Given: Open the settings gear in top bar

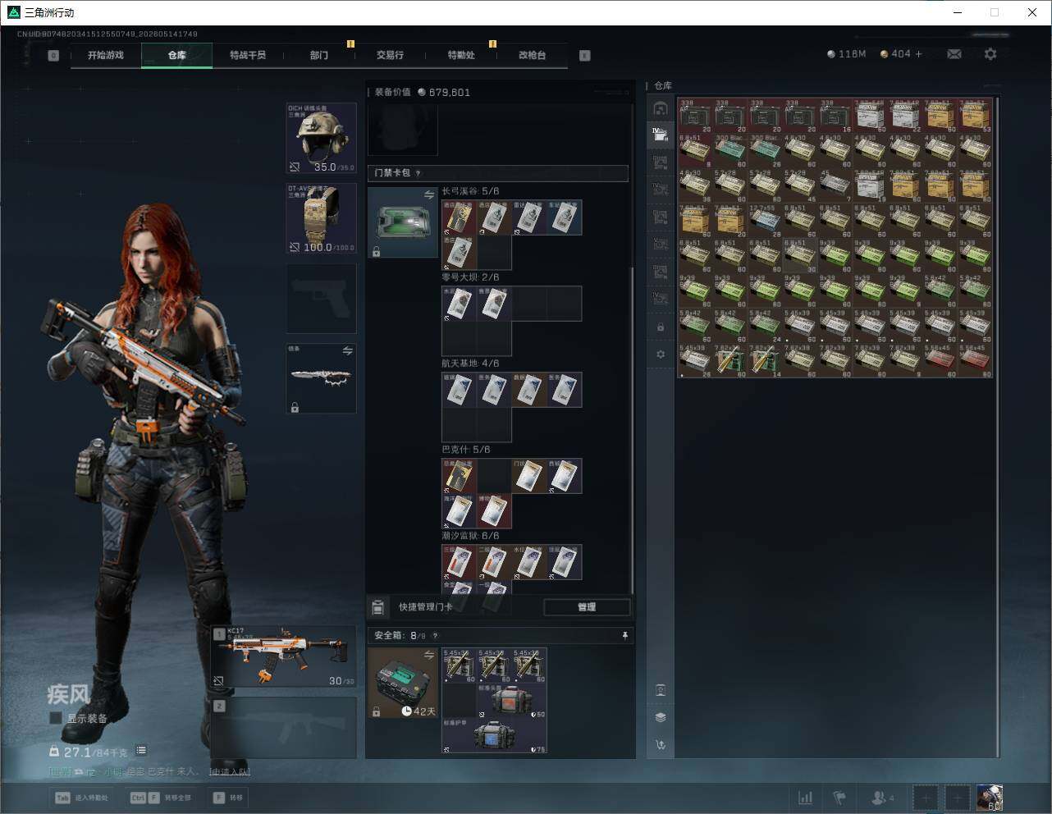Looking at the screenshot, I should [x=990, y=54].
